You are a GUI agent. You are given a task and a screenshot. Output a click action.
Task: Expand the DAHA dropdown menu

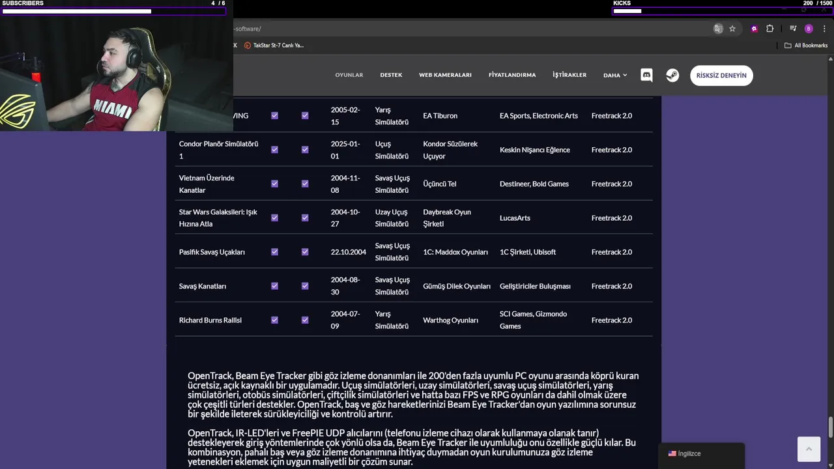(614, 76)
